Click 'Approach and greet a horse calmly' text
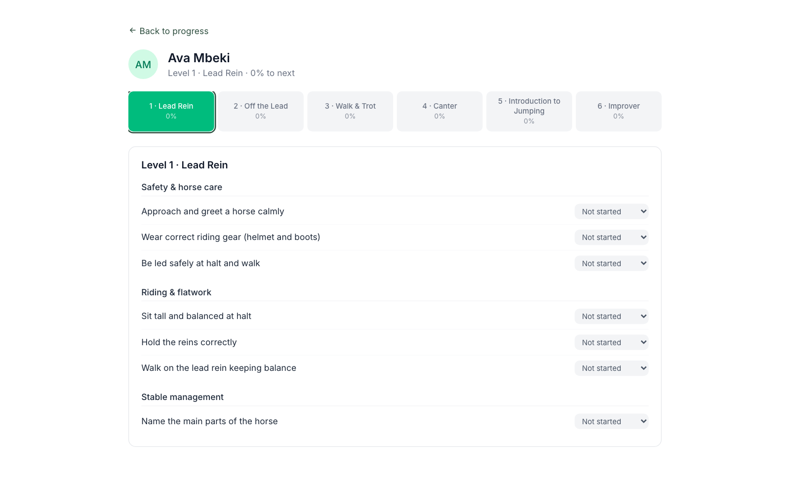This screenshot has height=481, width=790. tap(213, 211)
